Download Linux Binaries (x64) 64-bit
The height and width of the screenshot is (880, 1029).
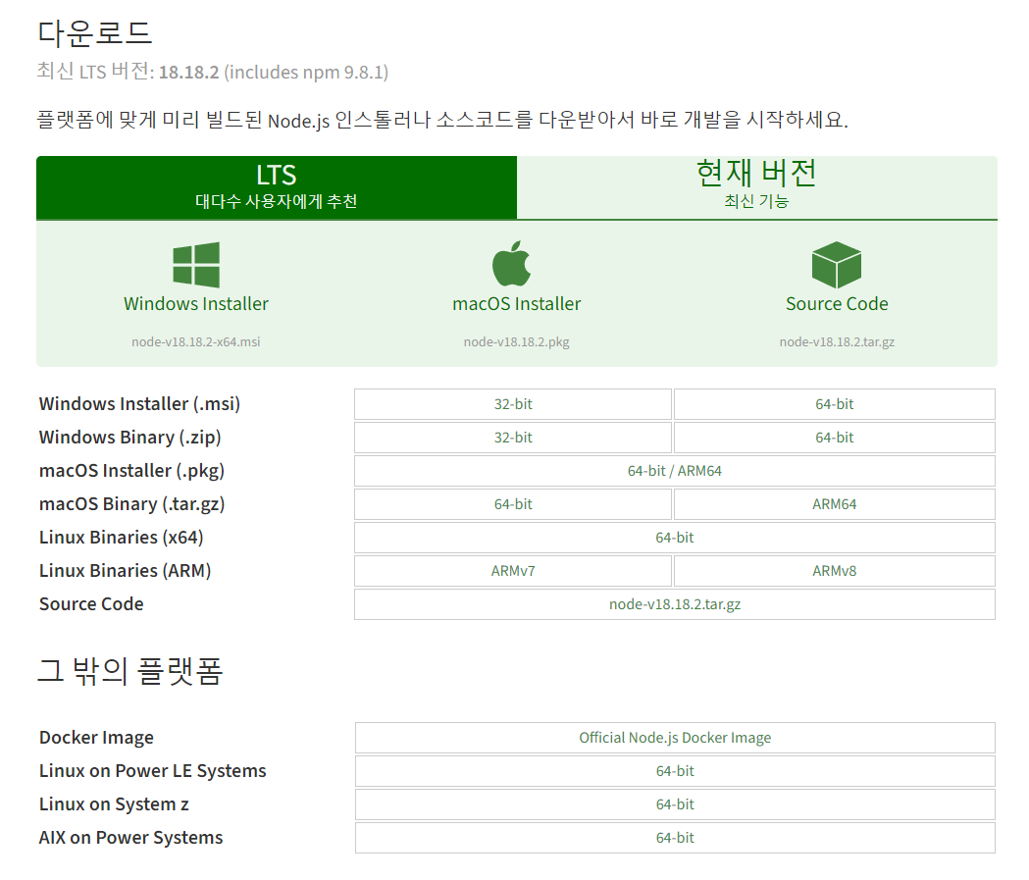pos(675,539)
